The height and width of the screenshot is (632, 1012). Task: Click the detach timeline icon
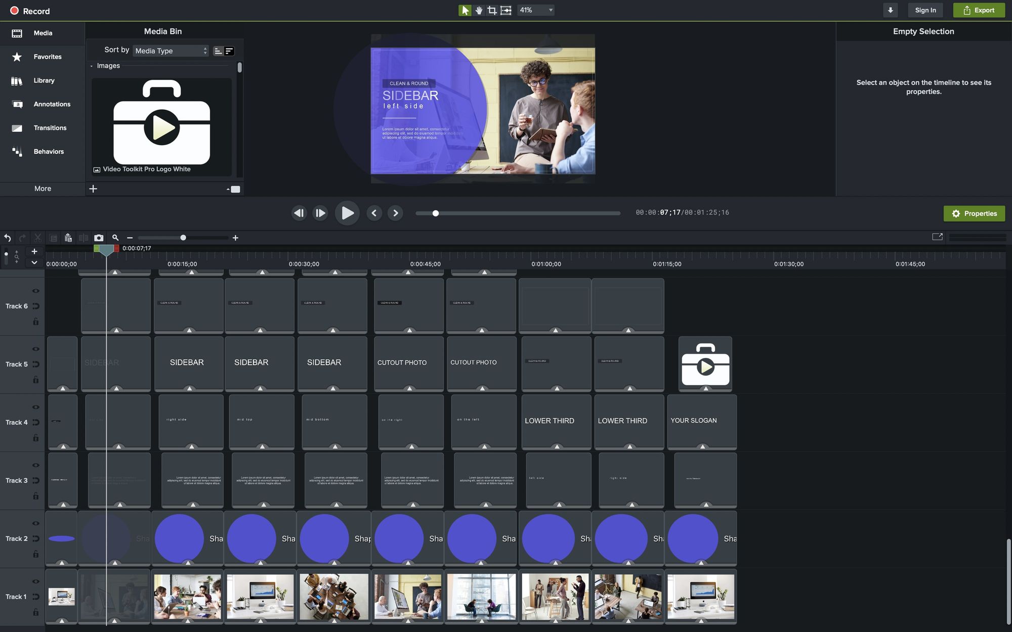[x=937, y=237]
